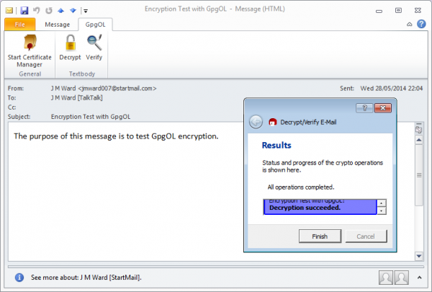The image size is (432, 292).
Task: Click the Finish button
Action: (x=320, y=236)
